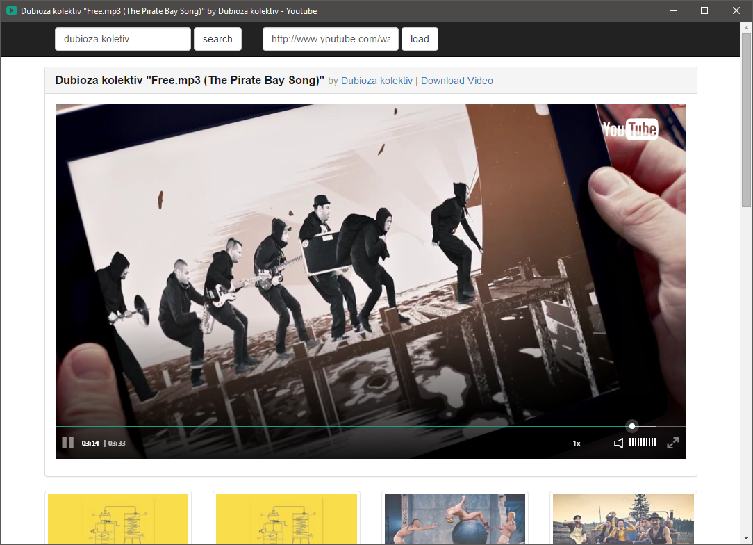Open the second yellow distillery thumbnail
Screen dimensions: 753x545
pyautogui.click(x=287, y=519)
